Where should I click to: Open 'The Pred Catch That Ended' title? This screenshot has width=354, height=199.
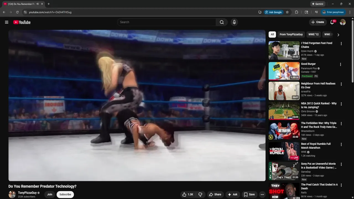(319, 187)
